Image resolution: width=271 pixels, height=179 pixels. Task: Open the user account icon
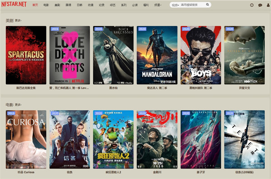(x=268, y=5)
